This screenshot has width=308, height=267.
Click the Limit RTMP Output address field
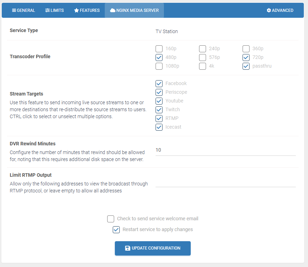pos(226,182)
